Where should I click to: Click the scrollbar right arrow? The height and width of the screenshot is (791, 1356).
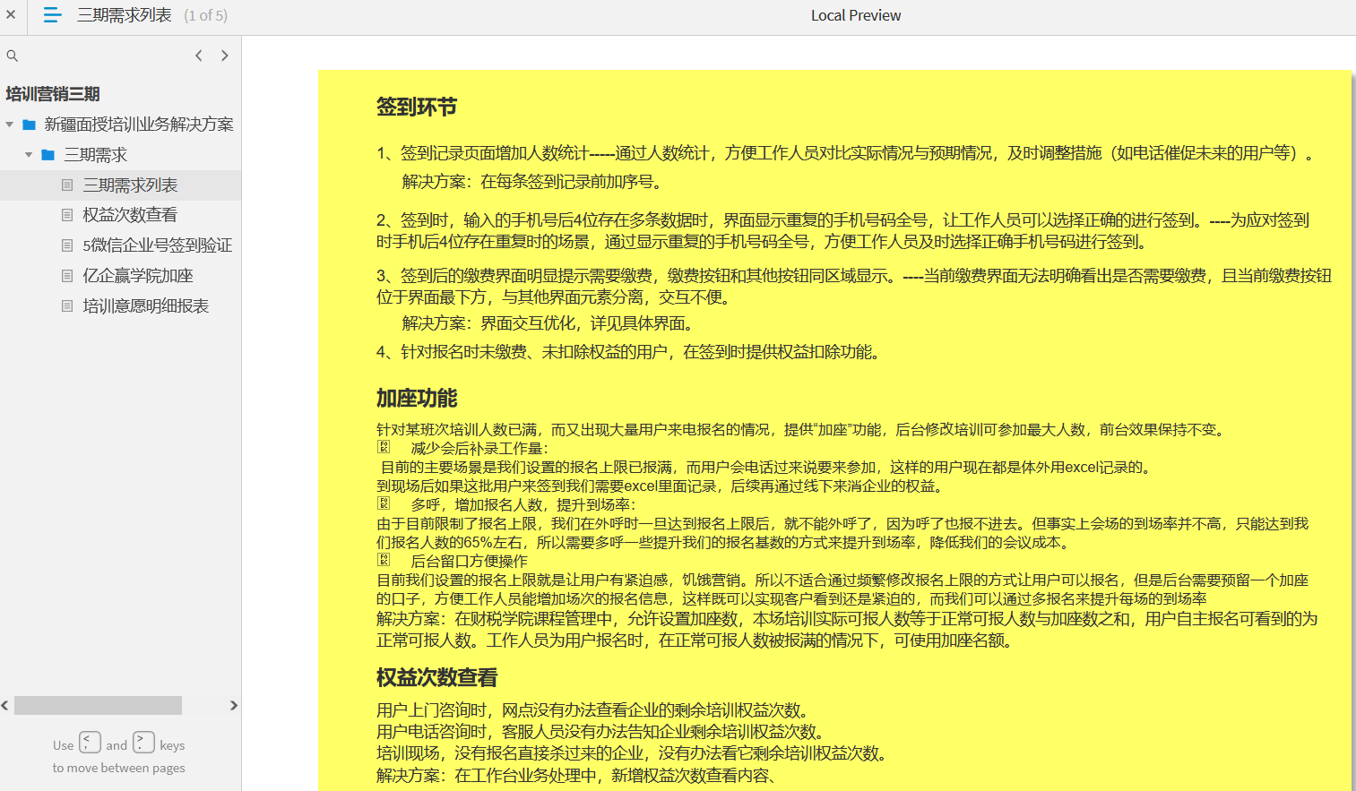[x=234, y=706]
